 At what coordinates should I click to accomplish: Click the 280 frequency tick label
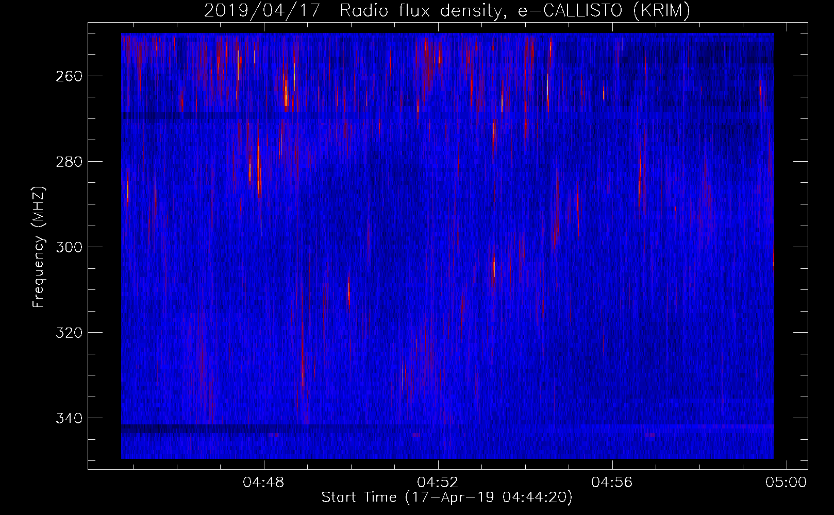coord(69,162)
